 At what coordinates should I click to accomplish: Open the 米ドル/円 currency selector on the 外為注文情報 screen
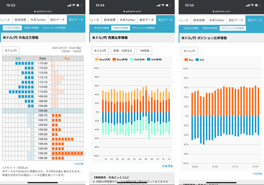click(11, 51)
